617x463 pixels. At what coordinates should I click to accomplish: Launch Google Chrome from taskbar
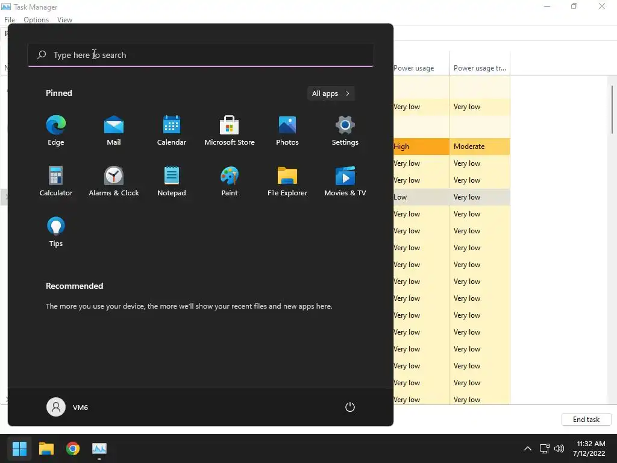[73, 449]
